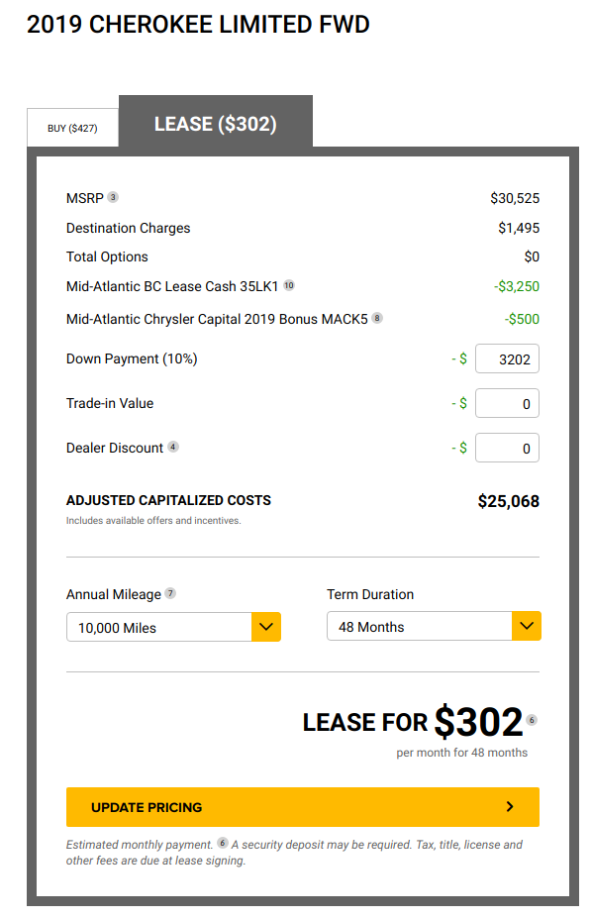Switch to the BUY ($427) tab
The width and height of the screenshot is (591, 919).
point(72,128)
